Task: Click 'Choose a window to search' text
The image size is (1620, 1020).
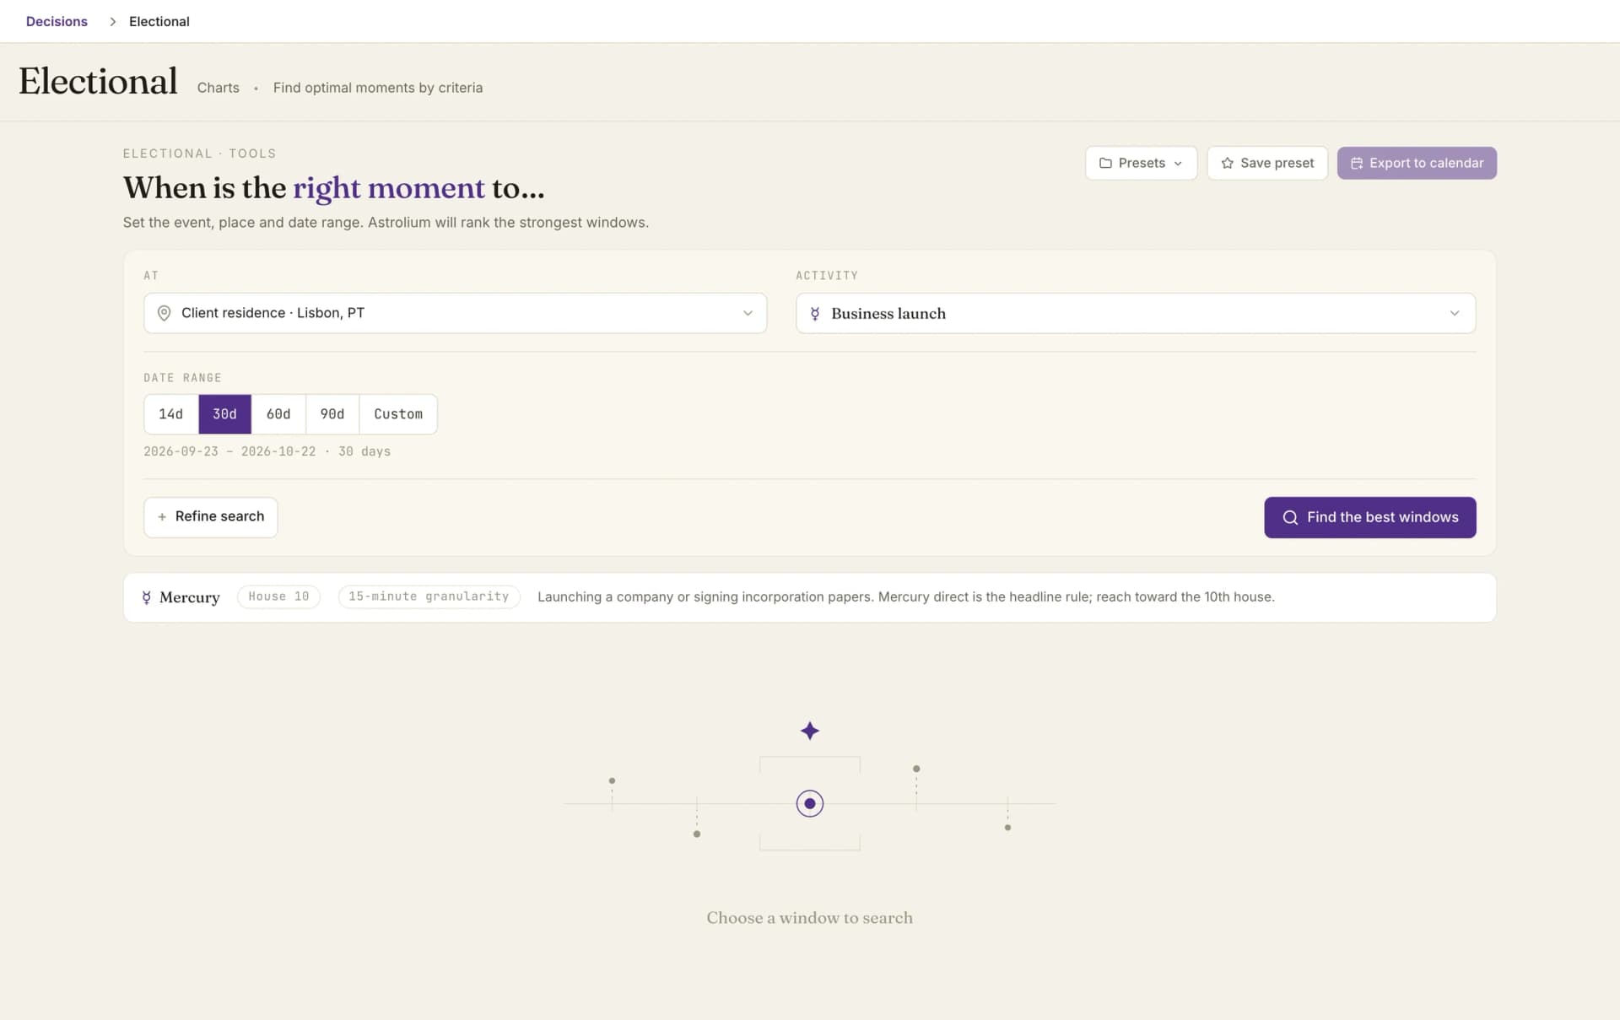Action: pyautogui.click(x=810, y=917)
